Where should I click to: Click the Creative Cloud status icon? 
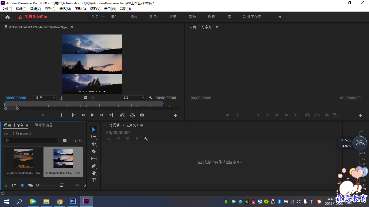[x=3, y=193]
